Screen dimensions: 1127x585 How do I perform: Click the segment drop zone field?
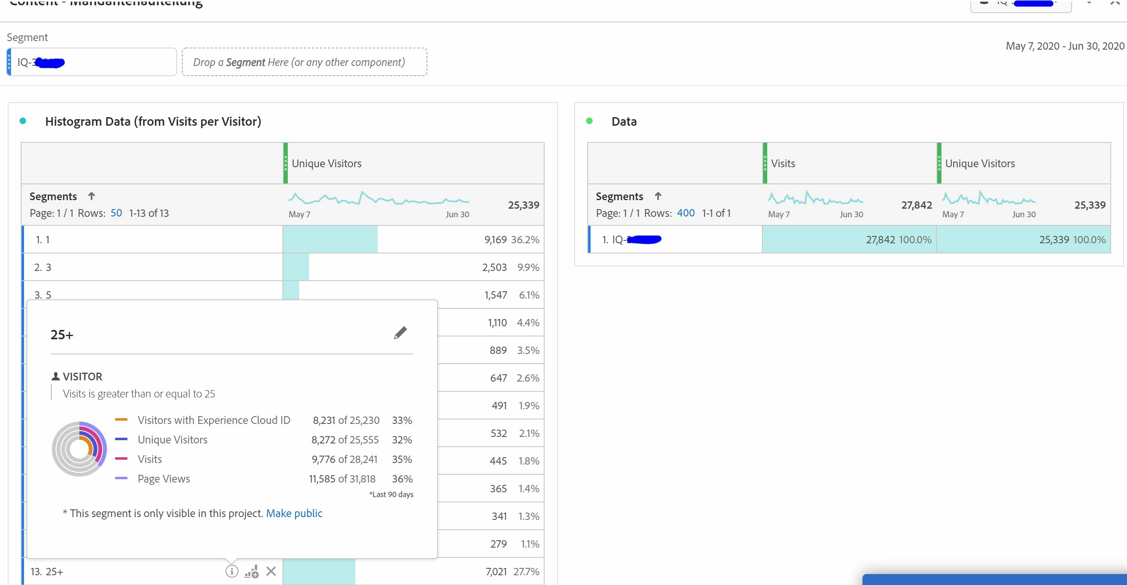[x=304, y=62]
